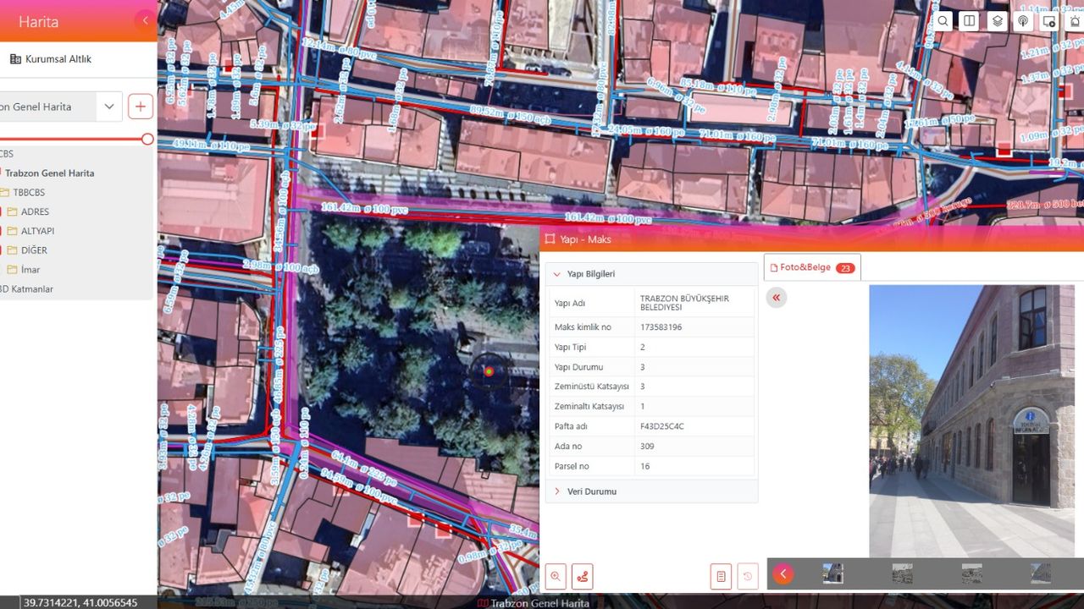This screenshot has height=609, width=1084.
Task: Expand the Veri Durumu section
Action: click(556, 491)
